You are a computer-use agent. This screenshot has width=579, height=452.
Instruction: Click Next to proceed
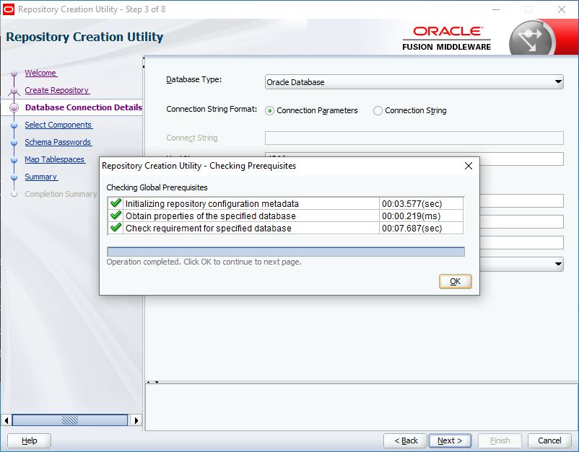tap(450, 440)
